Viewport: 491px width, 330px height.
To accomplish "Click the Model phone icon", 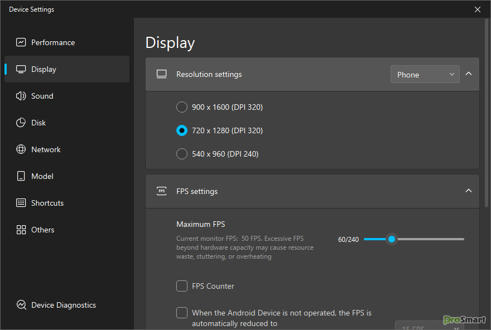I will pos(21,176).
